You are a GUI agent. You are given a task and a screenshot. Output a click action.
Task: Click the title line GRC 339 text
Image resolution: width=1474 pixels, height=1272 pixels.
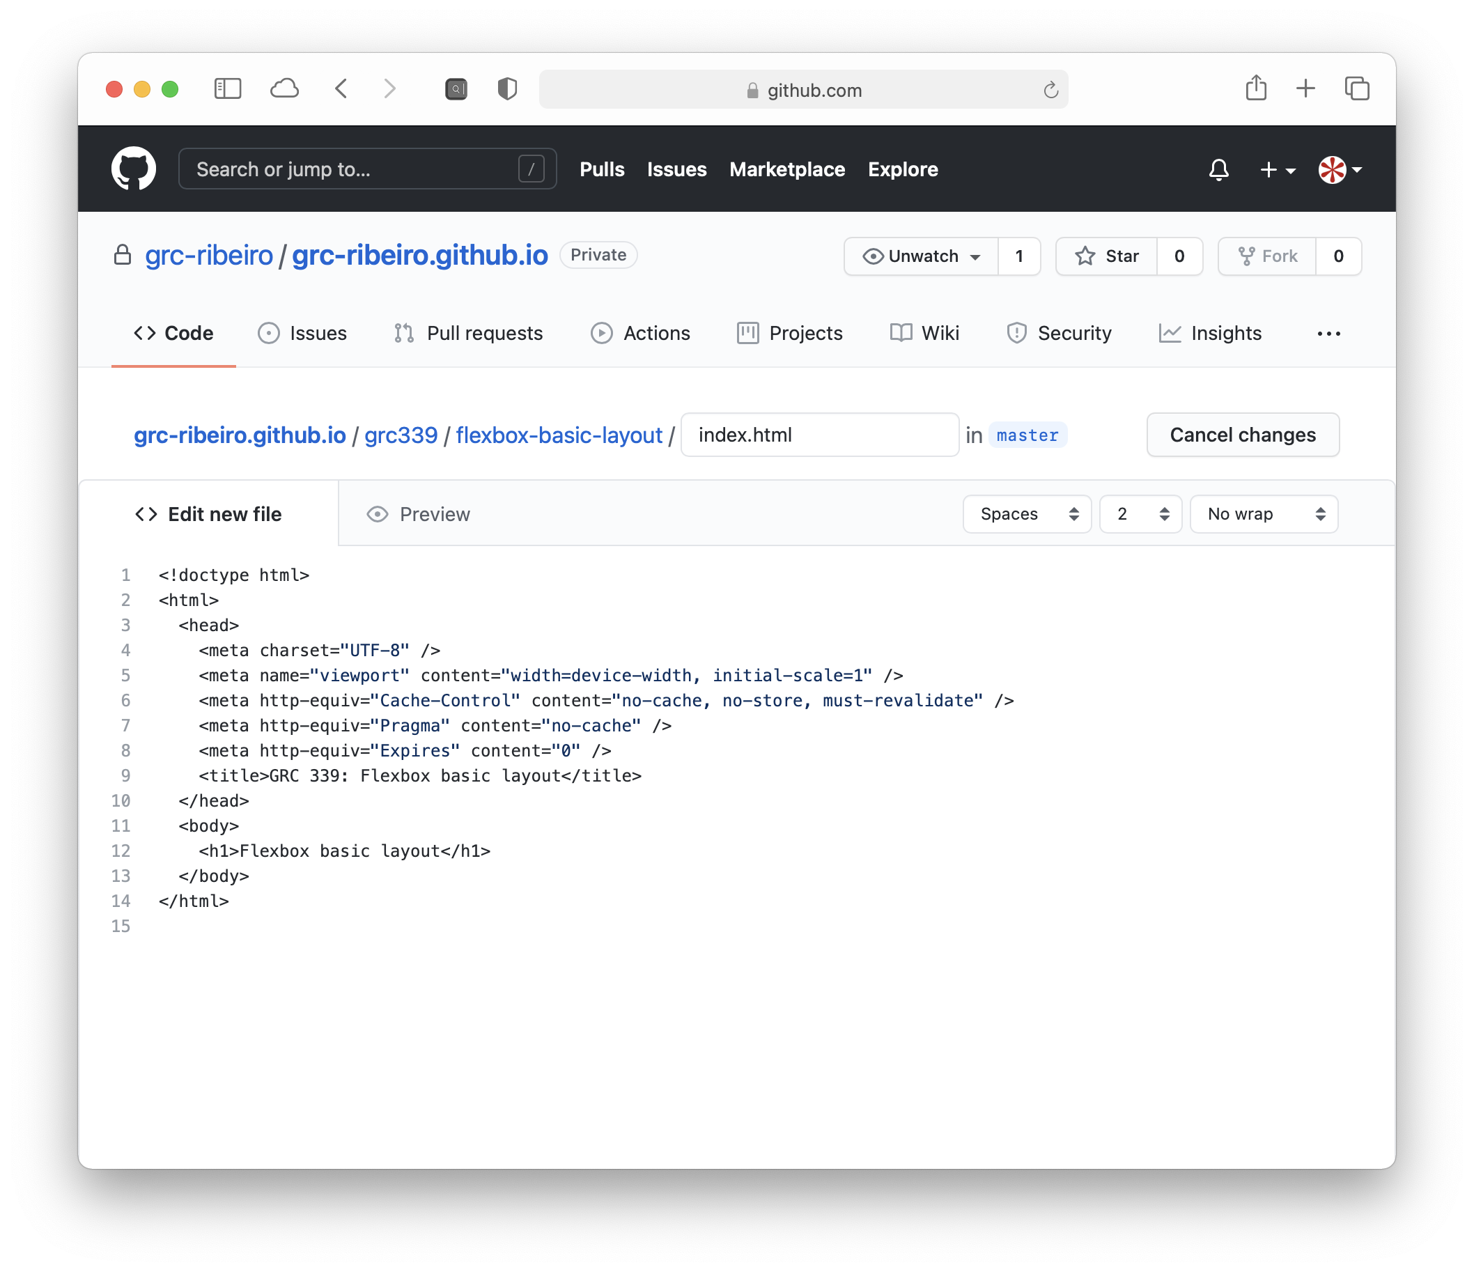tap(421, 775)
